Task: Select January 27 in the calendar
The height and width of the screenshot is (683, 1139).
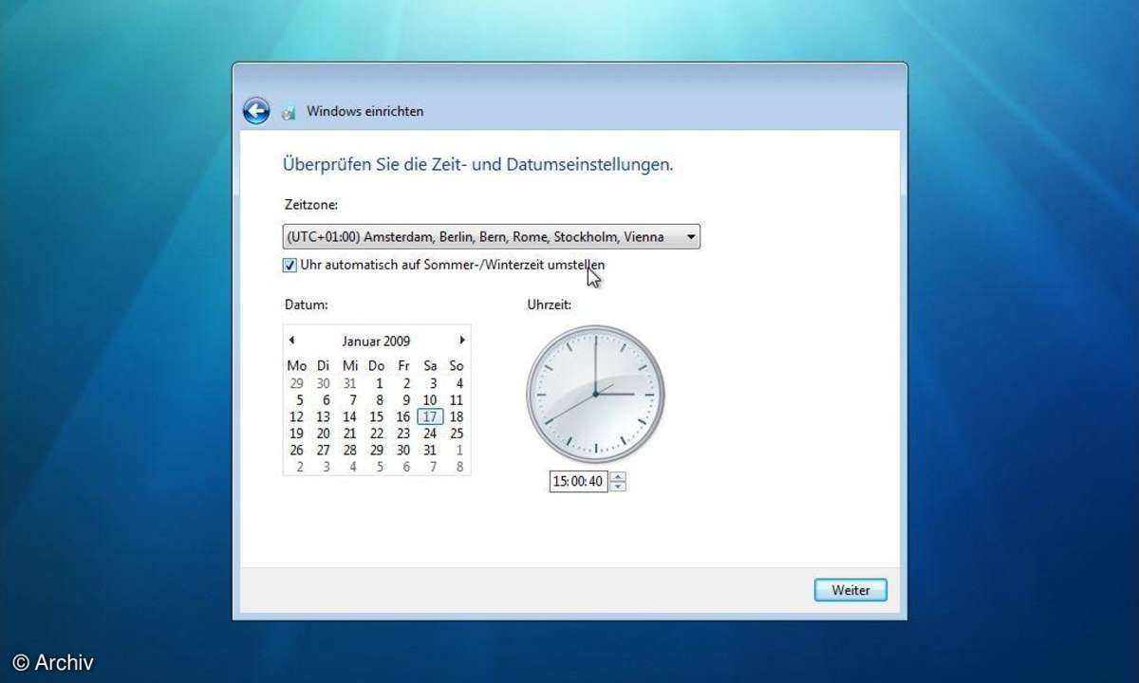Action: [323, 451]
